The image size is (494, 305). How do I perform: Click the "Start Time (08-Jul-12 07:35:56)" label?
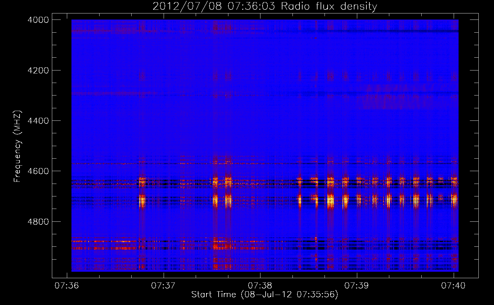[265, 295]
